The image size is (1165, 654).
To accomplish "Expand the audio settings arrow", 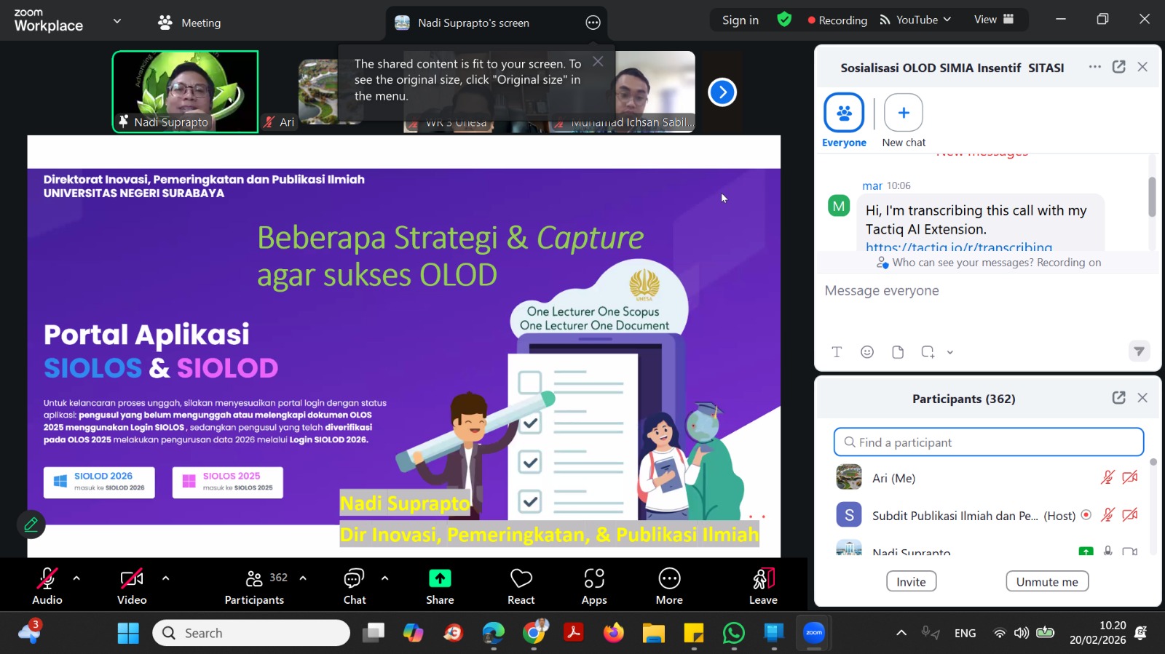I will click(76, 578).
